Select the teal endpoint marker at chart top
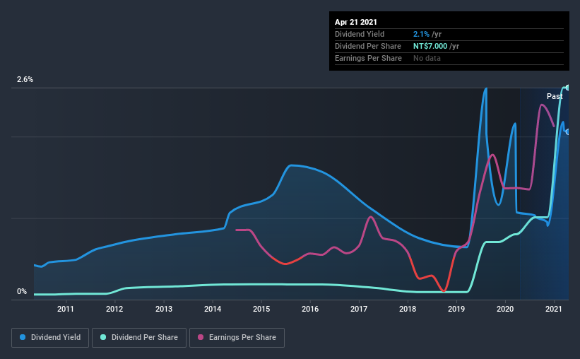This screenshot has height=359, width=580. [x=567, y=88]
